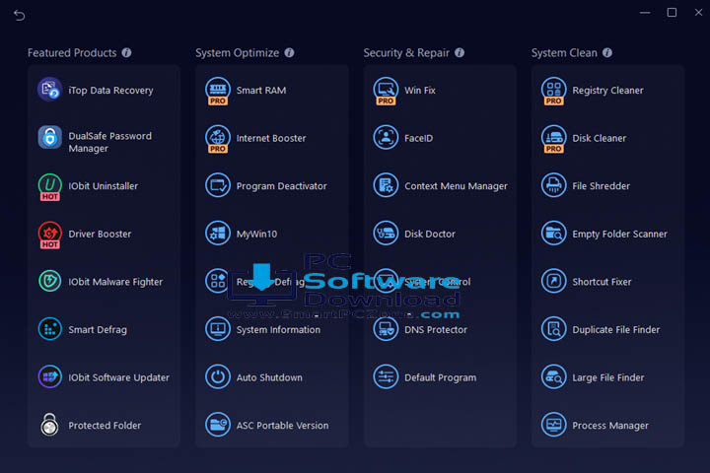Click the 'DNS Protector' label
Screen dimensions: 710x473
436,329
